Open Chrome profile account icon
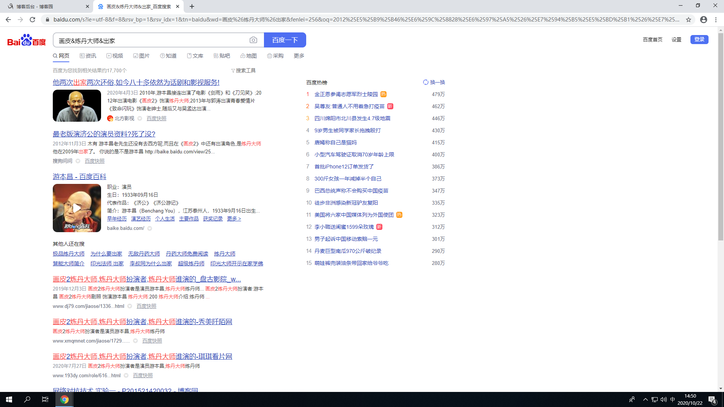724x407 pixels. point(703,20)
